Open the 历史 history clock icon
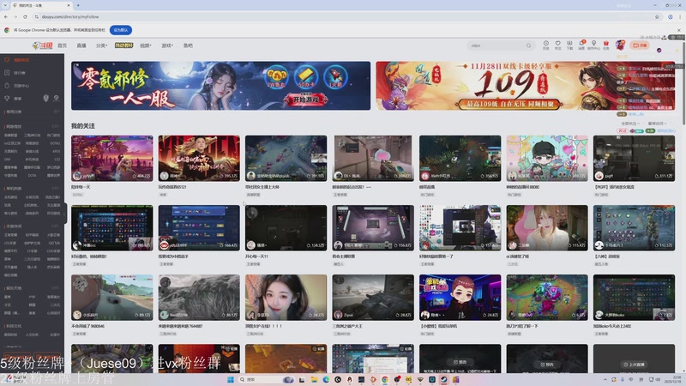This screenshot has width=686, height=386. click(x=546, y=45)
